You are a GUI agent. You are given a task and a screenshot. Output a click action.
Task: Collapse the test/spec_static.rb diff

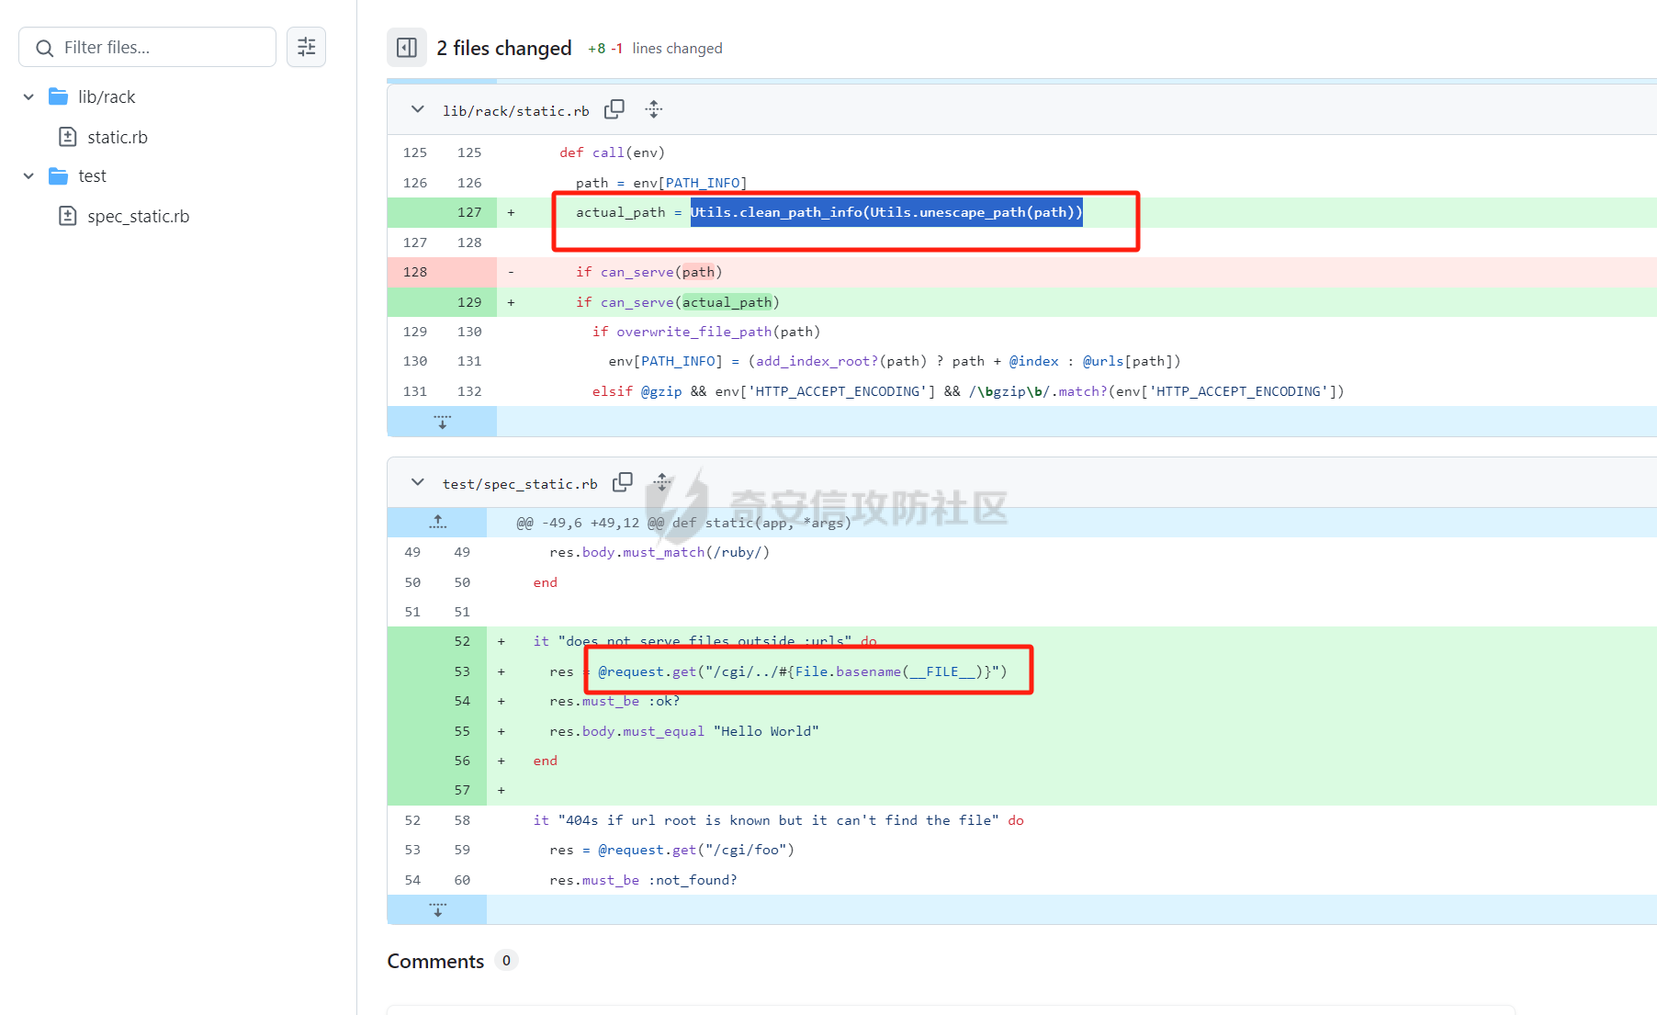click(418, 482)
